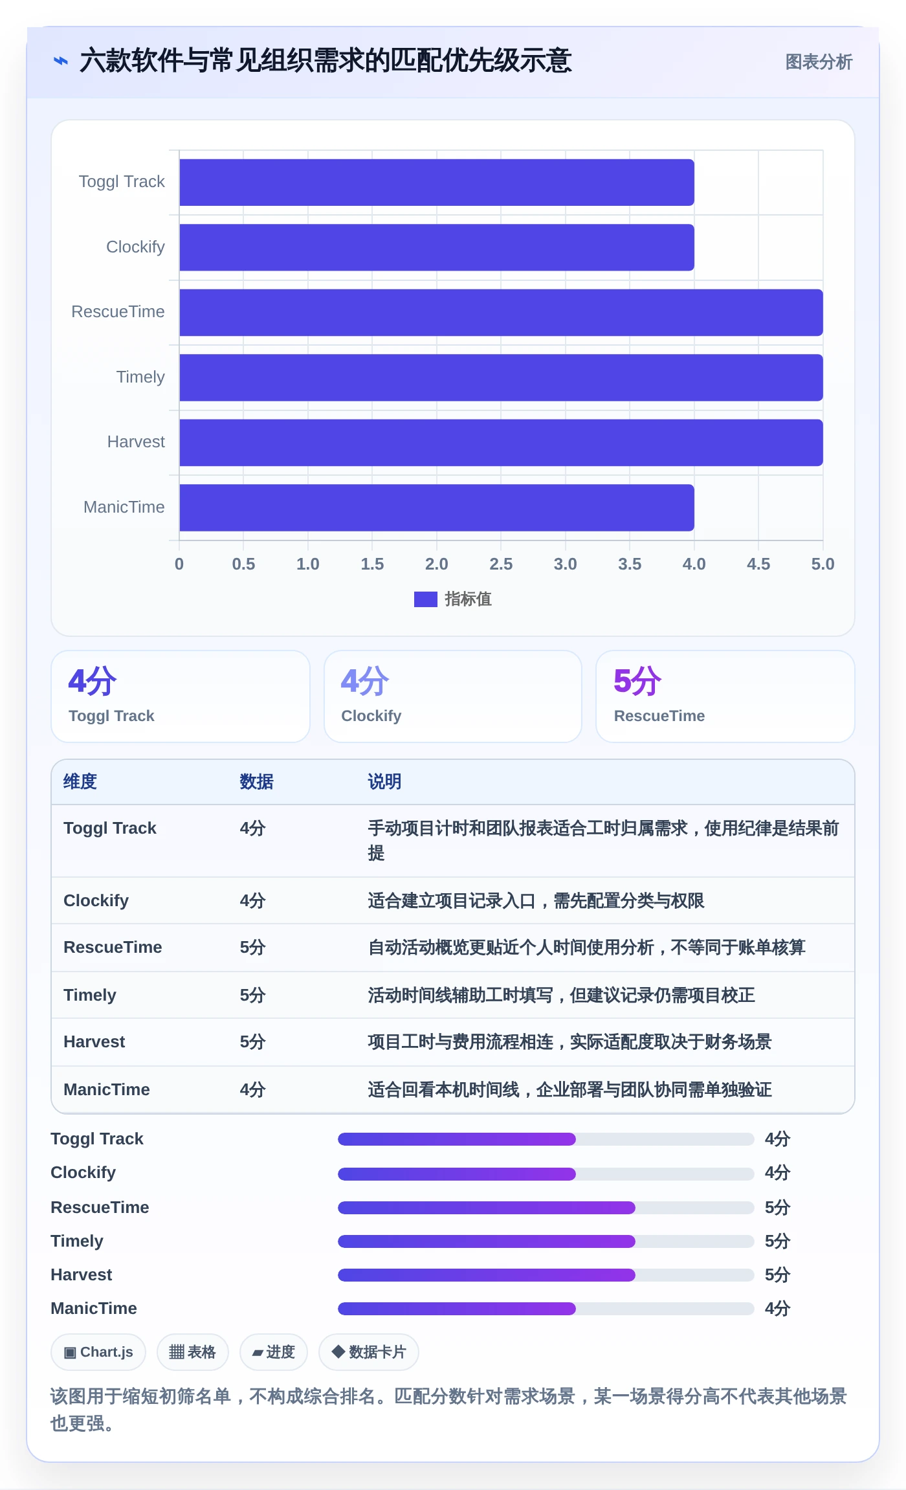The image size is (906, 1490).
Task: Click the blue lightning icon beside the title
Action: (x=61, y=61)
